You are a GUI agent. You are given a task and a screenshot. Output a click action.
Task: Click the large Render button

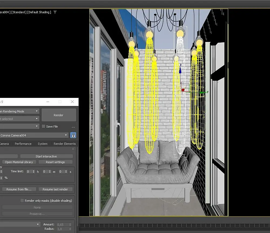coord(59,115)
